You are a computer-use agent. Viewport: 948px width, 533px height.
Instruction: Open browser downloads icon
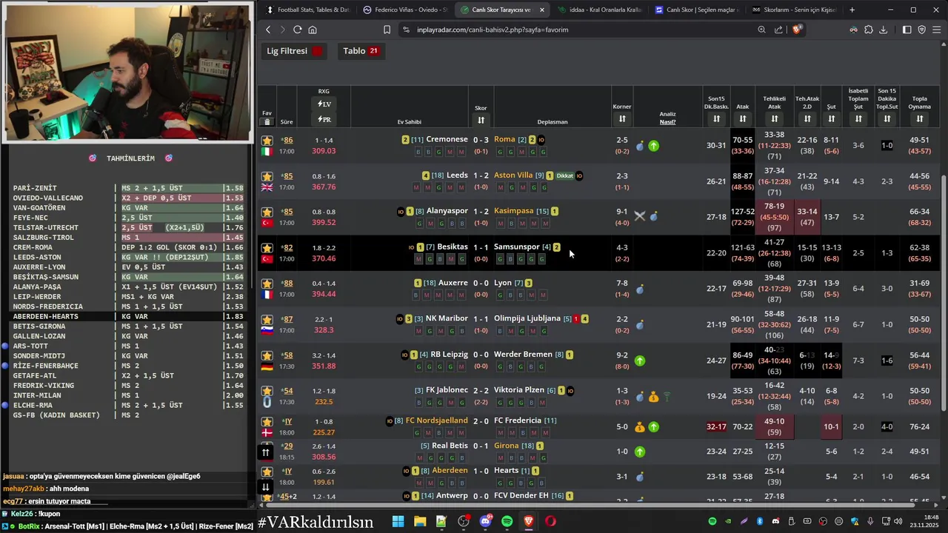pyautogui.click(x=883, y=30)
